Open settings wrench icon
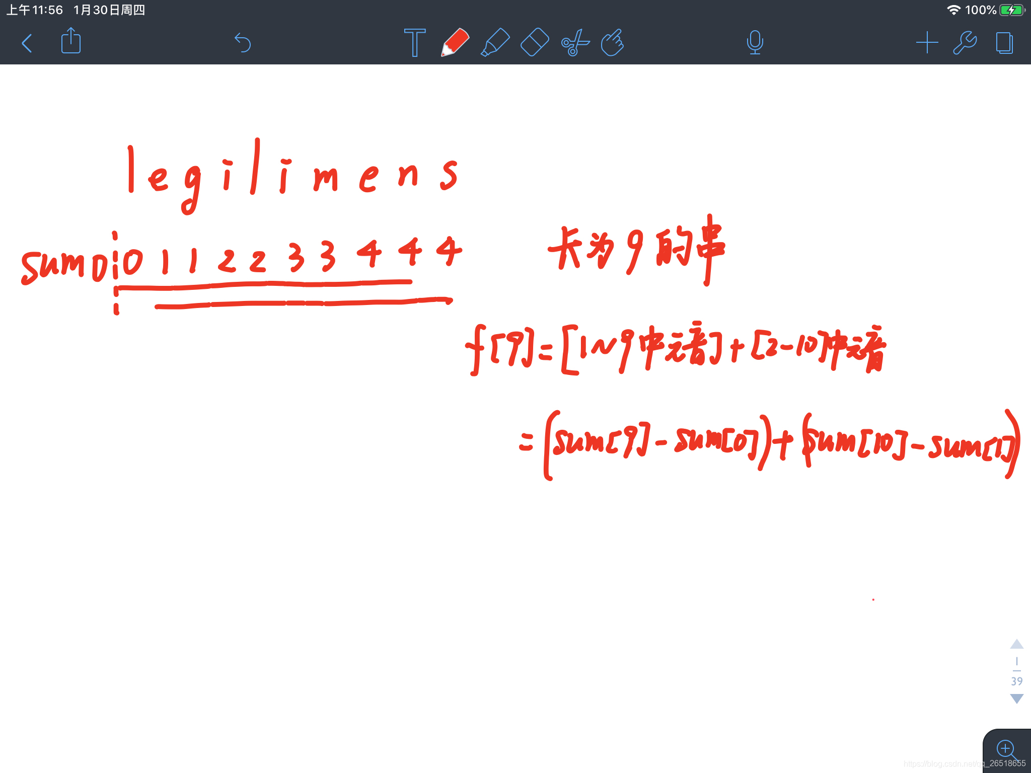This screenshot has height=773, width=1031. (965, 43)
